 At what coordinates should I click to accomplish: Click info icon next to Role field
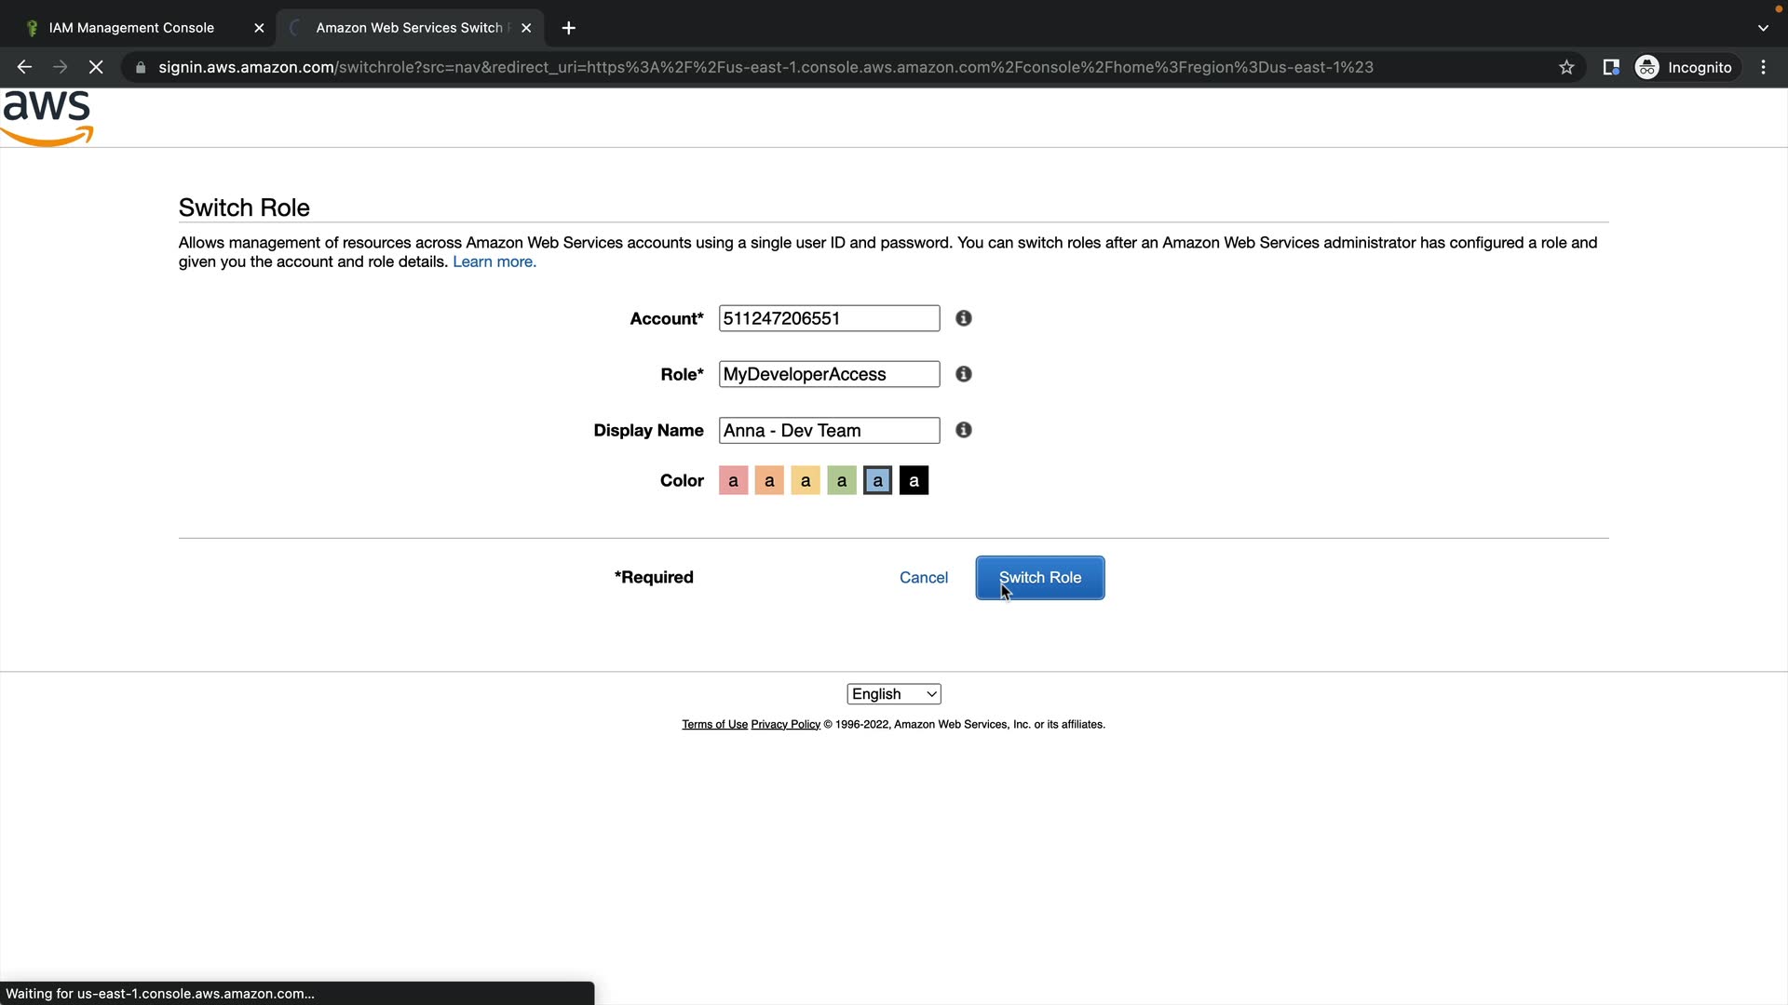[964, 374]
